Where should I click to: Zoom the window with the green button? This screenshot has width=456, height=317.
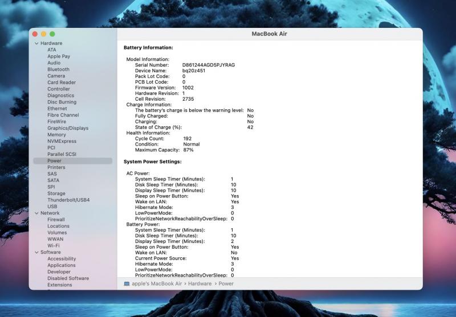coord(52,34)
